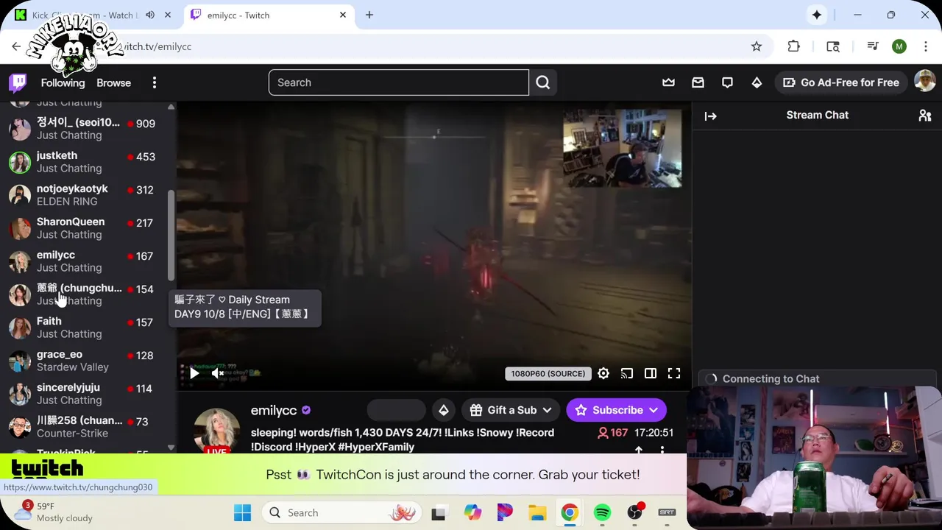Open Chrome media control icon
The image size is (942, 530).
point(873,46)
